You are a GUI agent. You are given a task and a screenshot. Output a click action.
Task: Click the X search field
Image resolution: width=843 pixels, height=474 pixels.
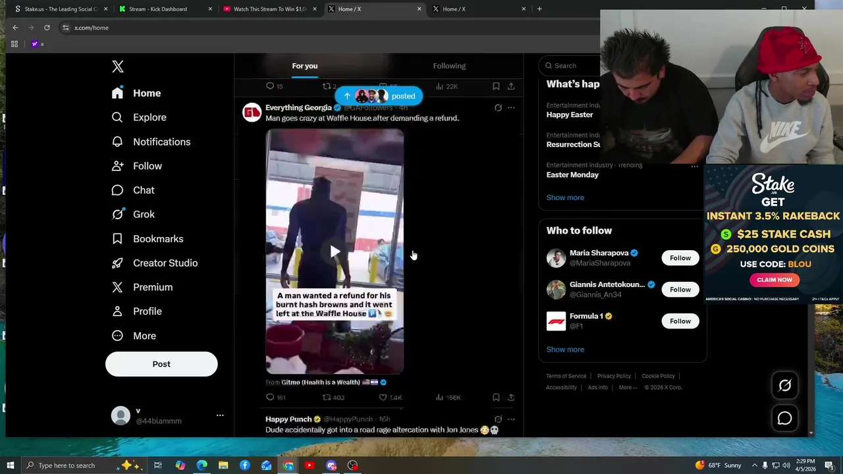pyautogui.click(x=570, y=66)
